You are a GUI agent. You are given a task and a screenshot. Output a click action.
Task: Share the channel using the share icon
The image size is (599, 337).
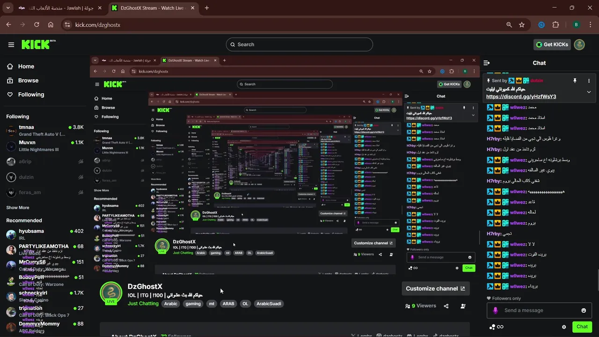click(446, 306)
